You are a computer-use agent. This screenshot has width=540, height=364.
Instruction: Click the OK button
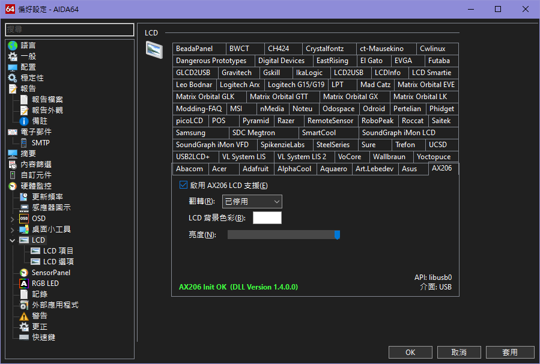410,353
